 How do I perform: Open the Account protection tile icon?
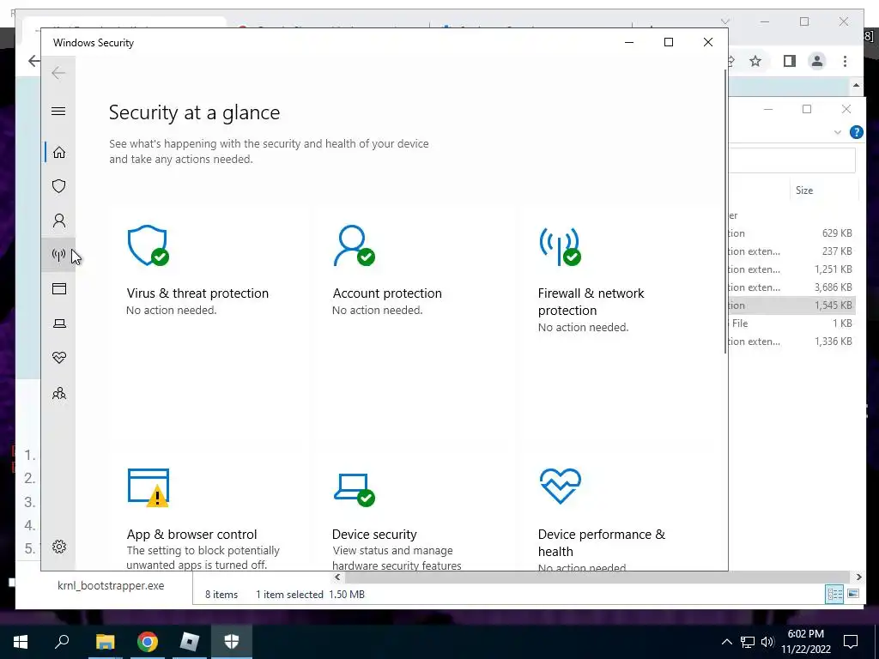pos(354,245)
